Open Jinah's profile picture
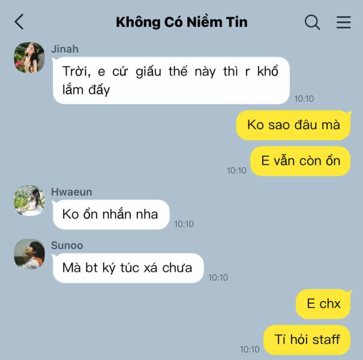This screenshot has width=363, height=360. (x=29, y=58)
